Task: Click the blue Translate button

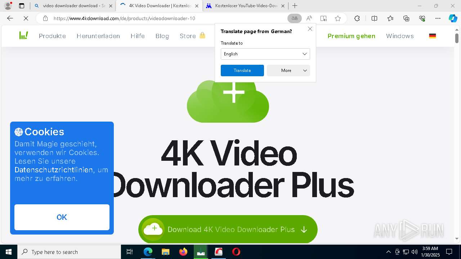Action: coord(242,71)
